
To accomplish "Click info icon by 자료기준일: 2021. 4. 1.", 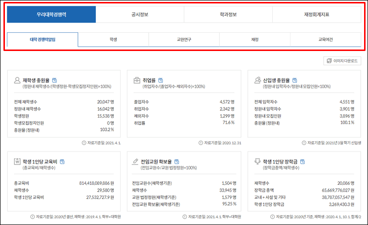I will click(x=84, y=143).
